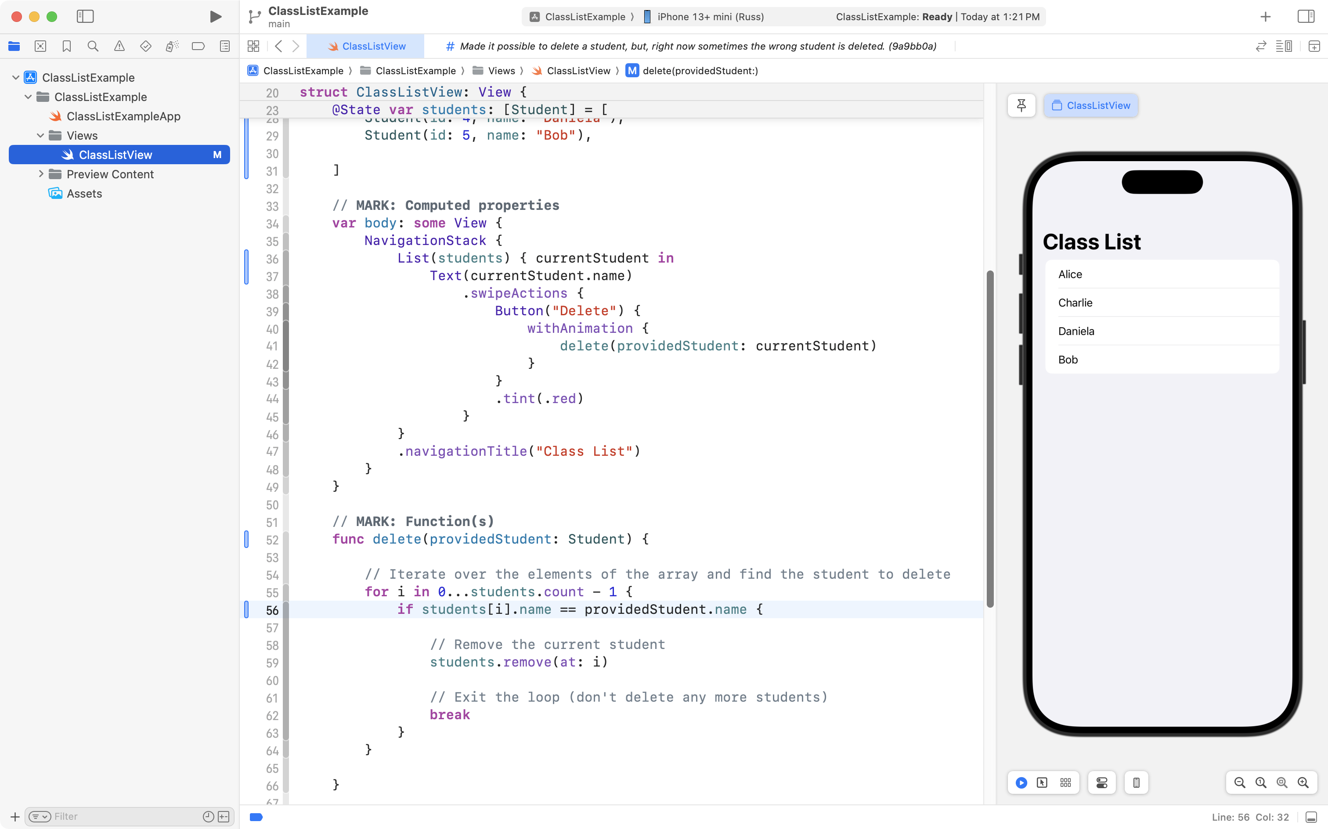The image size is (1328, 829).
Task: Open canvas device settings icon
Action: (x=1101, y=782)
